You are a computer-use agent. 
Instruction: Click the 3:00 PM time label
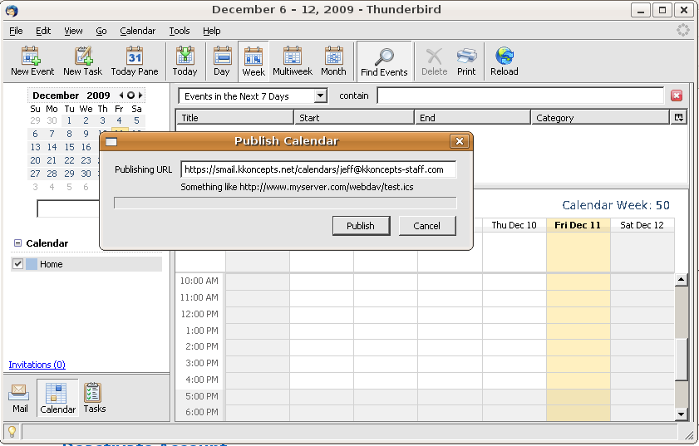tap(201, 363)
